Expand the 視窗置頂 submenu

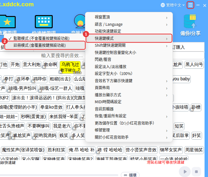(x=129, y=17)
